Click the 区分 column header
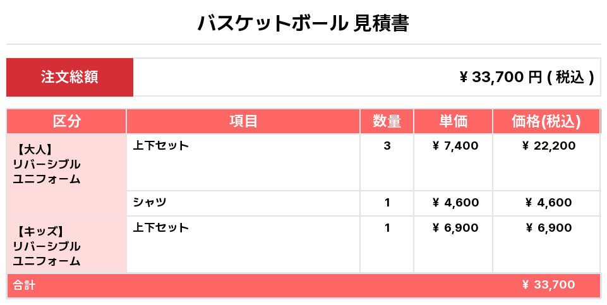Screen dimensions: 607x305 [x=67, y=121]
